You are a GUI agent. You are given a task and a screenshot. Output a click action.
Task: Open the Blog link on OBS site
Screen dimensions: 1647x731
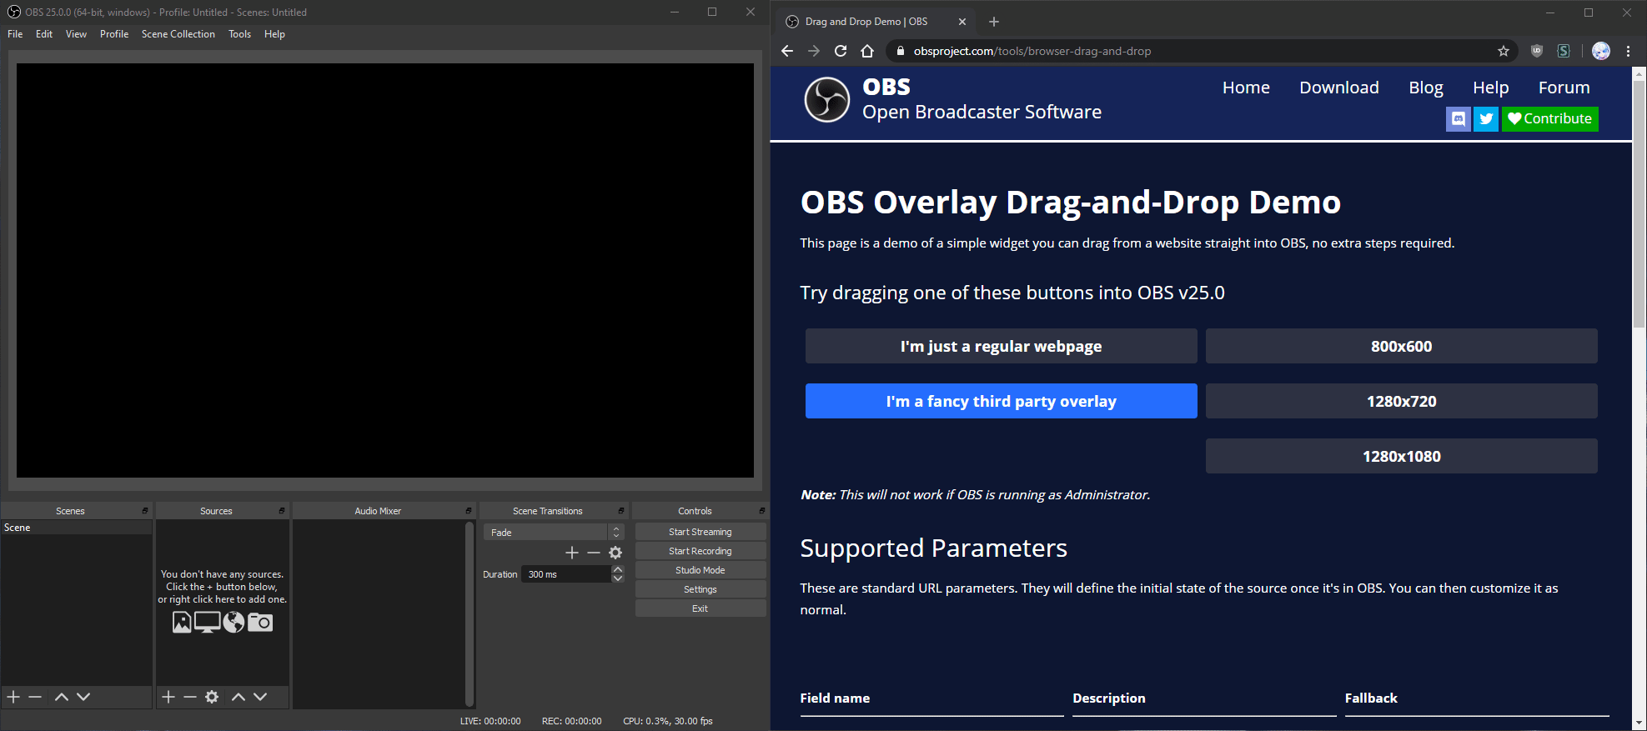1426,88
